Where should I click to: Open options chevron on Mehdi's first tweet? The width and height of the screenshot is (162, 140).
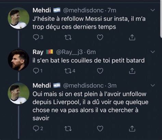pyautogui.click(x=153, y=10)
